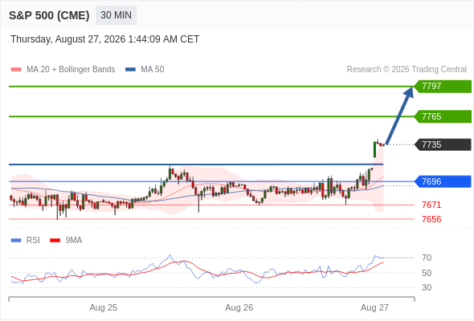474x321 pixels.
Task: Click the Research © 2026 Trading Central credit
Action: point(407,70)
